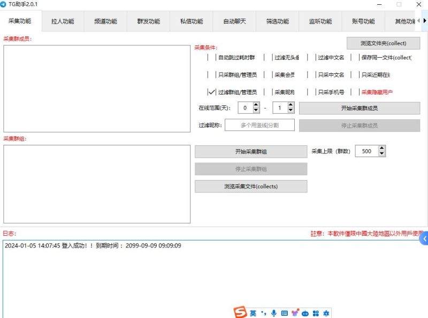Screen dimensions: 428x318
Task: Uncheck the 过滤群组/管理员 checkbox
Action: (213, 91)
